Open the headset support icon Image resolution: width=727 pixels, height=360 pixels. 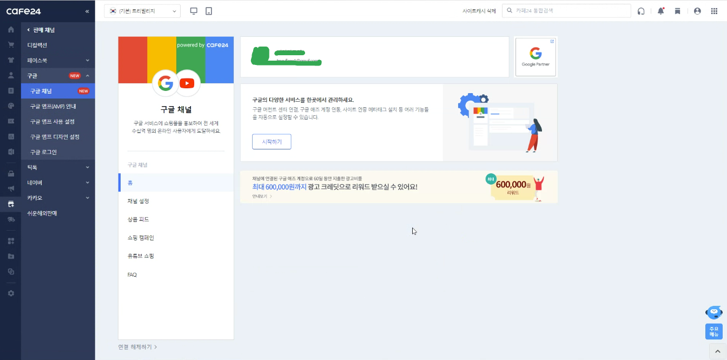point(641,11)
